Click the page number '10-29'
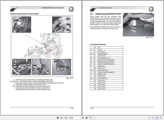The height and width of the screenshot is (120, 164). (x=72, y=108)
